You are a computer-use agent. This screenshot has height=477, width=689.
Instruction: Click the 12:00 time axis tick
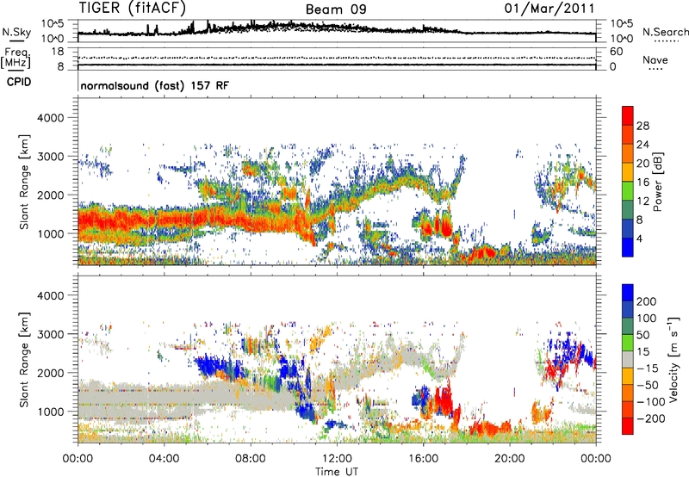pos(337,459)
